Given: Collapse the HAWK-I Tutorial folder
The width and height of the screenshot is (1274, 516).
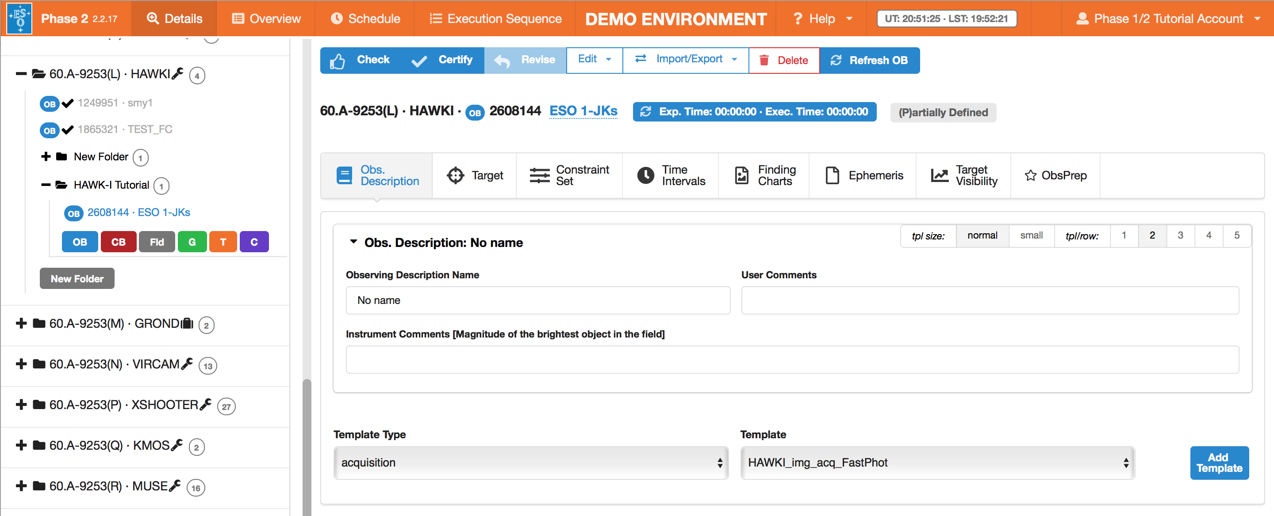Looking at the screenshot, I should [46, 185].
